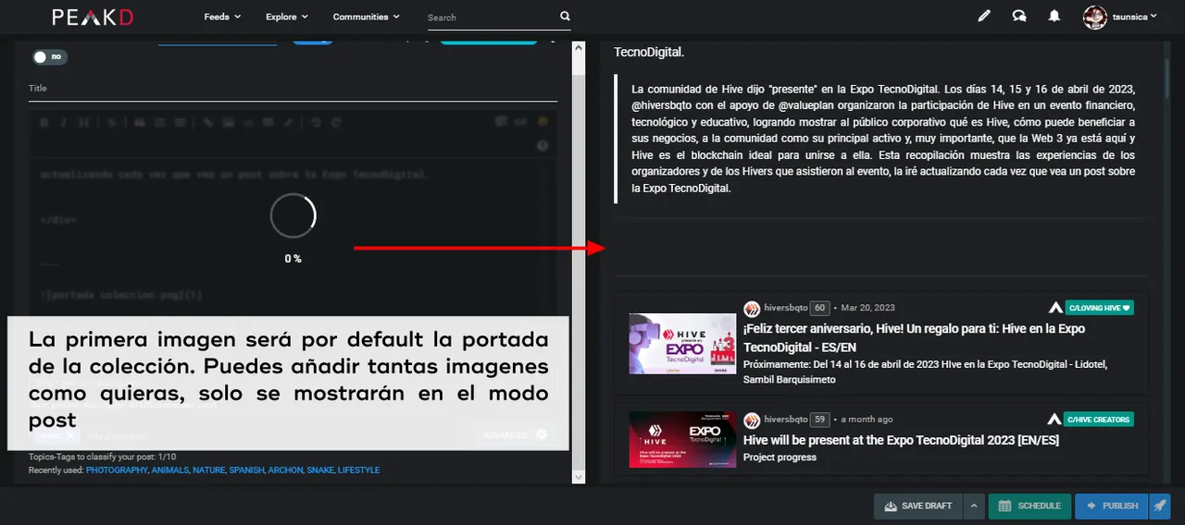Click hiversbqto author on Mar 20 post
Image resolution: width=1185 pixels, height=525 pixels.
785,308
